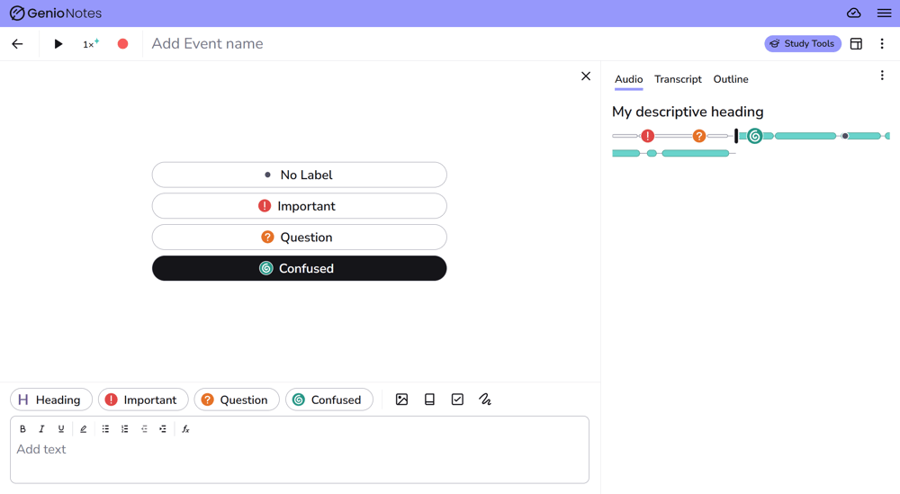
Task: Click the dark dot marker on the timeline
Action: (x=845, y=136)
